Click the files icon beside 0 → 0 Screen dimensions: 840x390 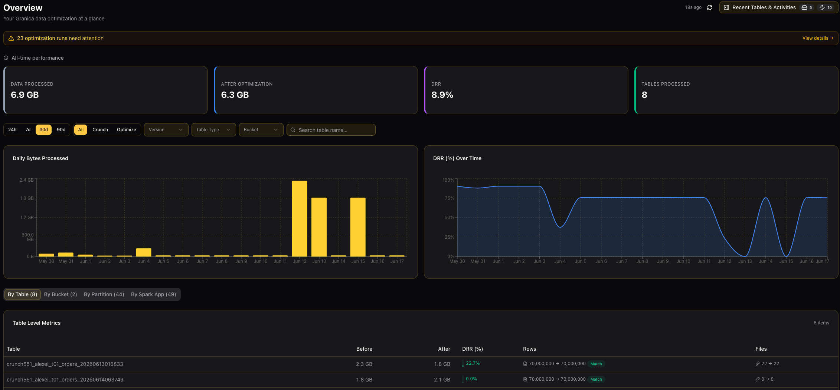pos(757,379)
